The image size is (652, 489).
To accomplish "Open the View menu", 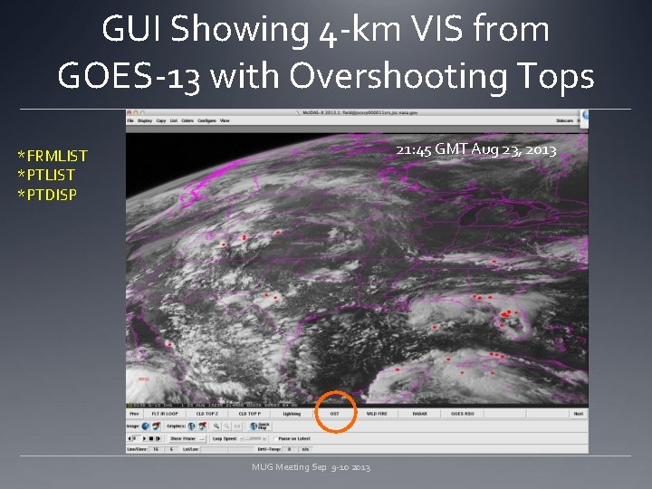I will 225,120.
